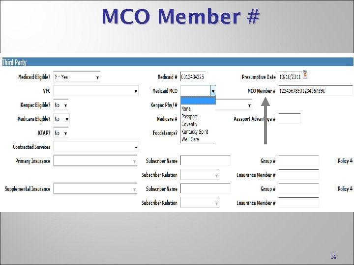This screenshot has width=354, height=265.
Task: Expand the Supplemental Insurance dropdown
Action: (x=95, y=189)
